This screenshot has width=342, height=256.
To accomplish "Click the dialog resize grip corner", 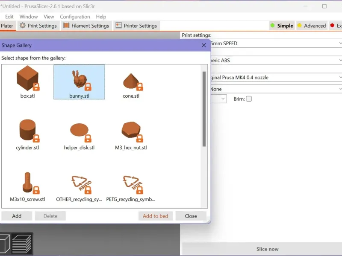I will click(x=208, y=221).
